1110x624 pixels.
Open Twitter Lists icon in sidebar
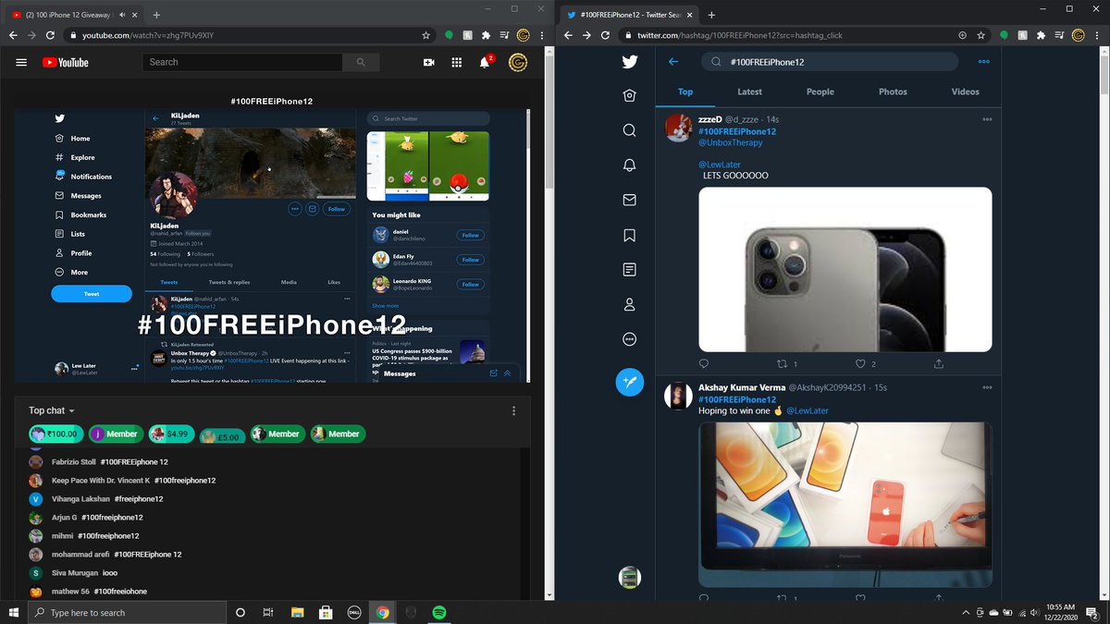click(x=630, y=269)
